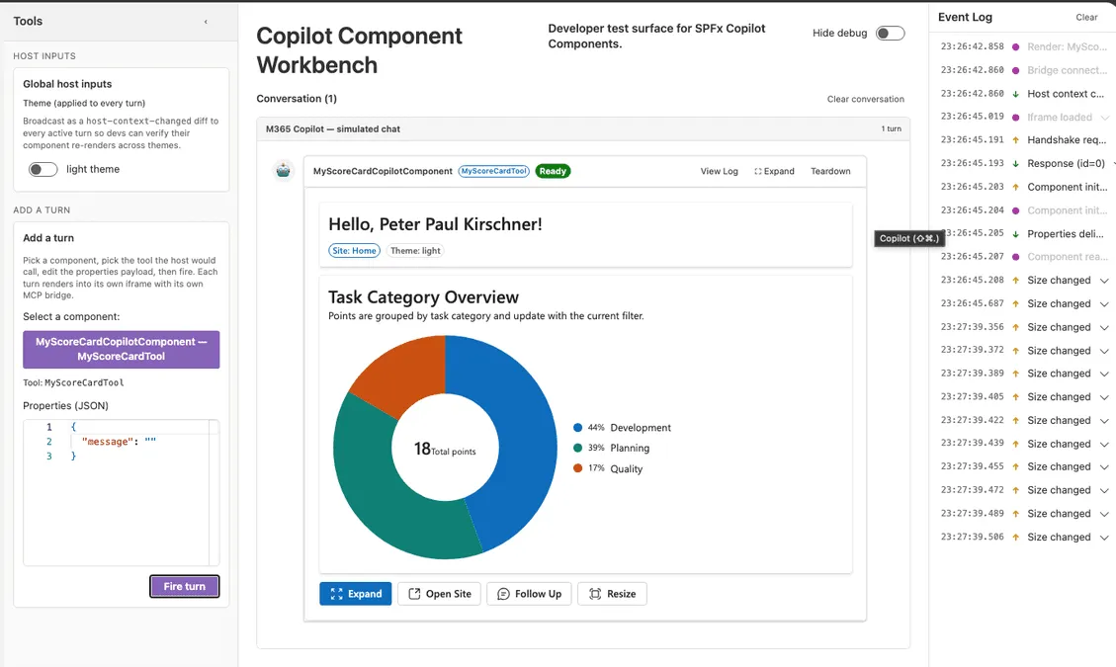
Task: Expand Size changed entry at 23:27:39.405
Action: click(x=1104, y=397)
